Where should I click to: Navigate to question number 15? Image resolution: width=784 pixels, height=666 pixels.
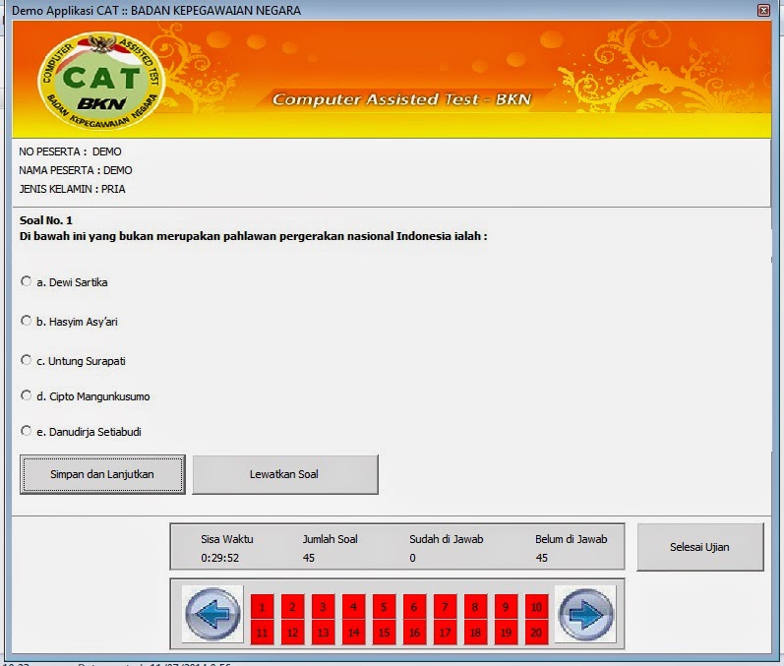384,632
